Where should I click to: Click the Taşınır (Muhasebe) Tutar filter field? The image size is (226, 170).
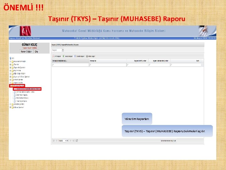159,65
